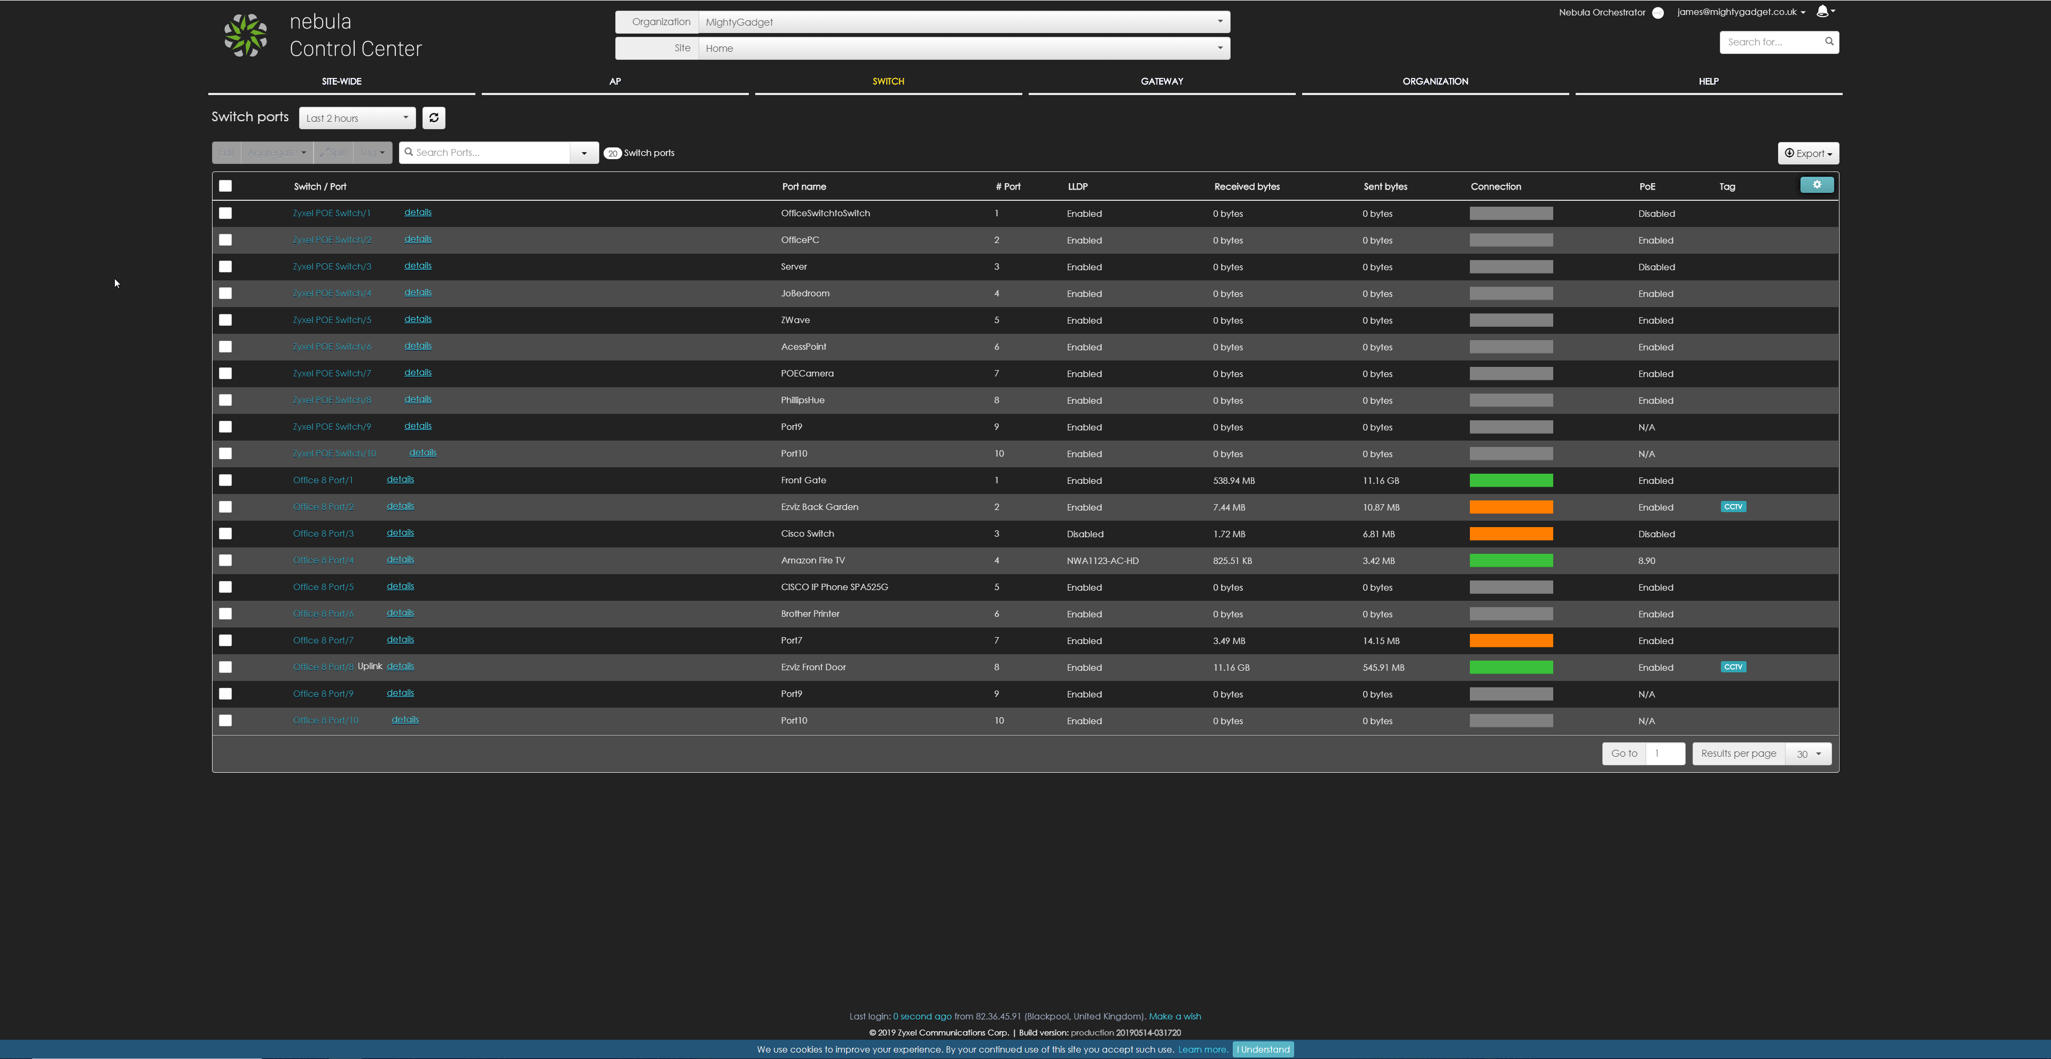Tick the checkbox for Zyxel POE Switch/3

(225, 266)
